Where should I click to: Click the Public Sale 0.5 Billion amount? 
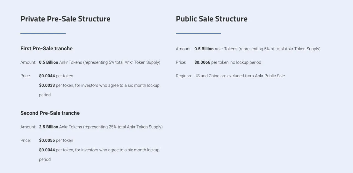tap(204, 49)
